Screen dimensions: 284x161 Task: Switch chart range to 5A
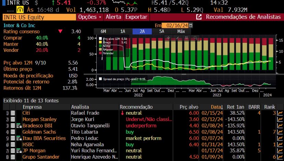point(162,31)
